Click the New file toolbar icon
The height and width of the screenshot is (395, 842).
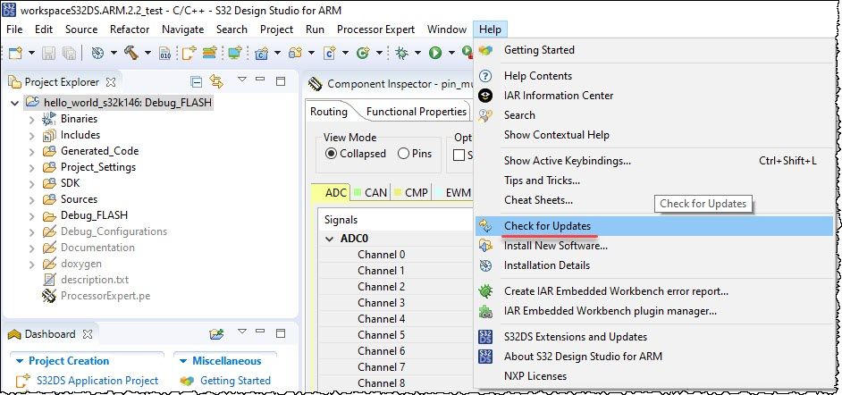(x=15, y=53)
